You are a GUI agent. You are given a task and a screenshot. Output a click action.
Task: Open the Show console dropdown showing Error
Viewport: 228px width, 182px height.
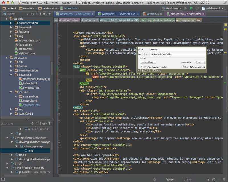coord(198,62)
